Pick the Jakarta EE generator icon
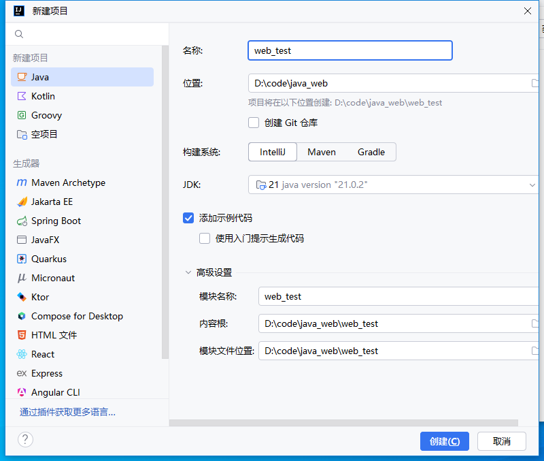This screenshot has height=461, width=544. click(x=22, y=202)
